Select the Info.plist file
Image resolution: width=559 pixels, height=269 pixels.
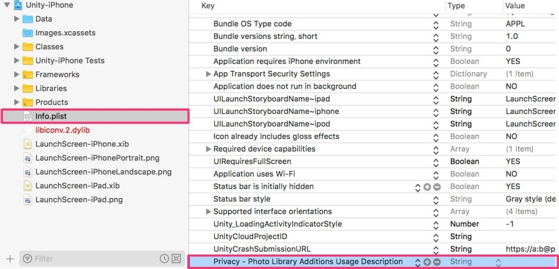(94, 116)
